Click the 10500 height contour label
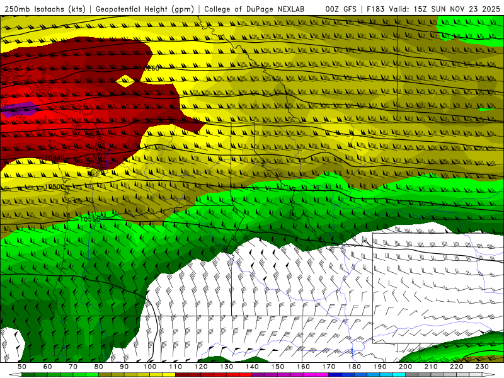Image resolution: width=504 pixels, height=378 pixels. click(x=55, y=186)
